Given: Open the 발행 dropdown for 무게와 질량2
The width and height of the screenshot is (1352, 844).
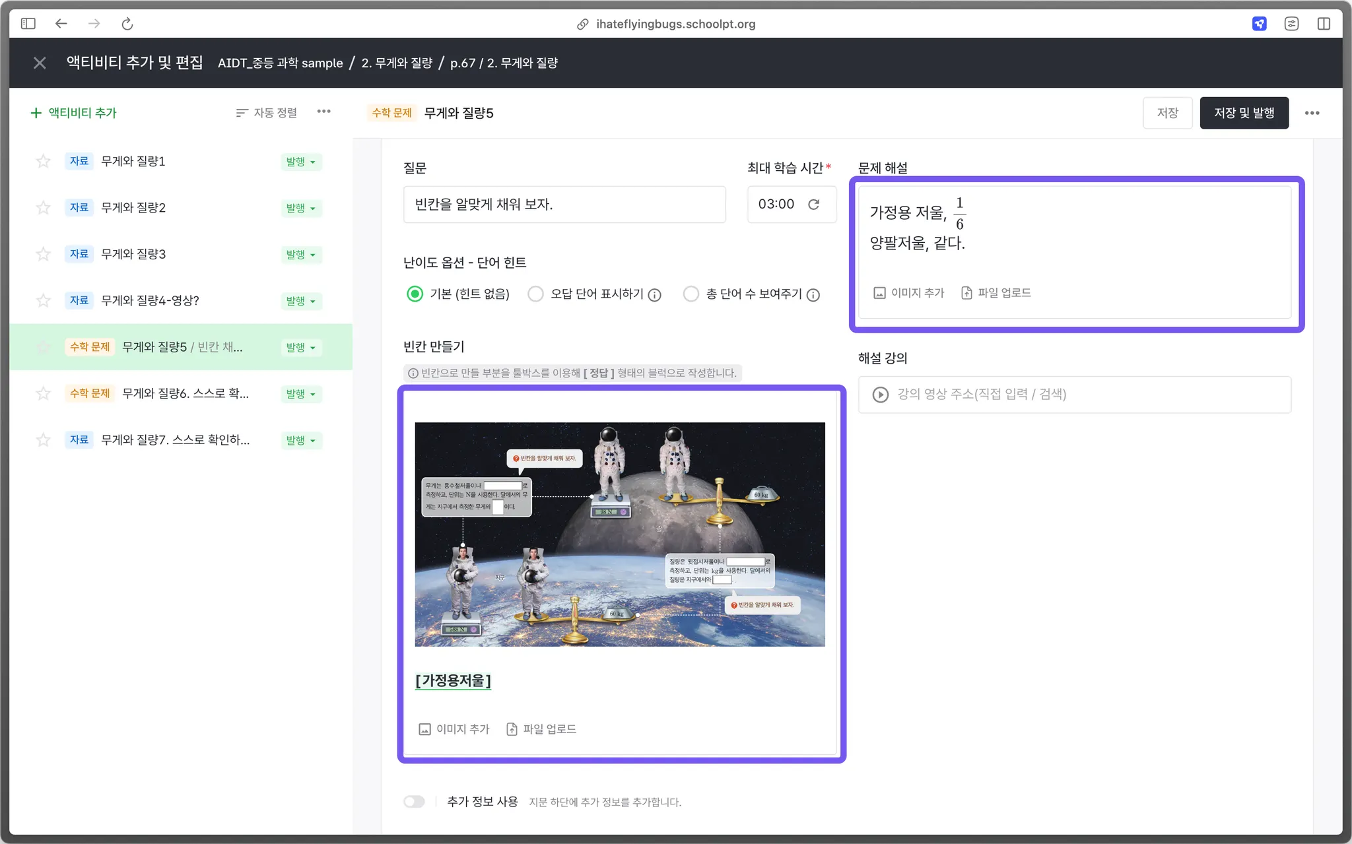Looking at the screenshot, I should [x=301, y=209].
